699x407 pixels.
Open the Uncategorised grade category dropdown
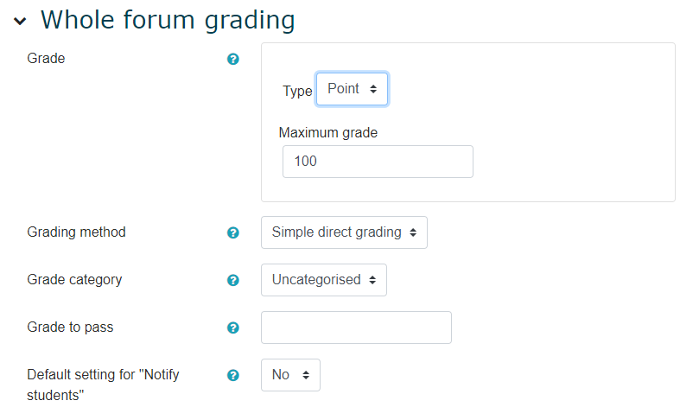tap(323, 280)
